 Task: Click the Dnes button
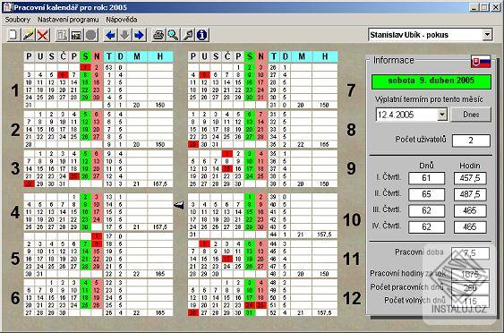471,115
